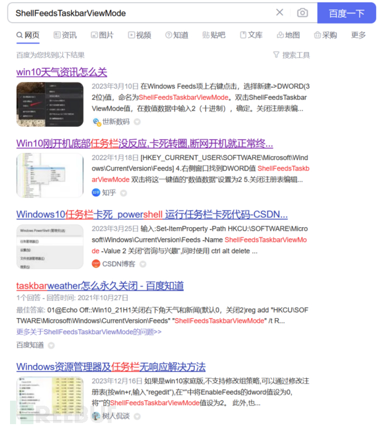The image size is (385, 428).
Task: Open taskbarweather怎么永久关闭 百度知道 result
Action: [100, 286]
